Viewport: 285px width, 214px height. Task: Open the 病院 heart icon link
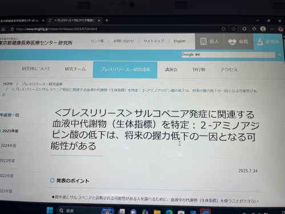tap(238, 42)
